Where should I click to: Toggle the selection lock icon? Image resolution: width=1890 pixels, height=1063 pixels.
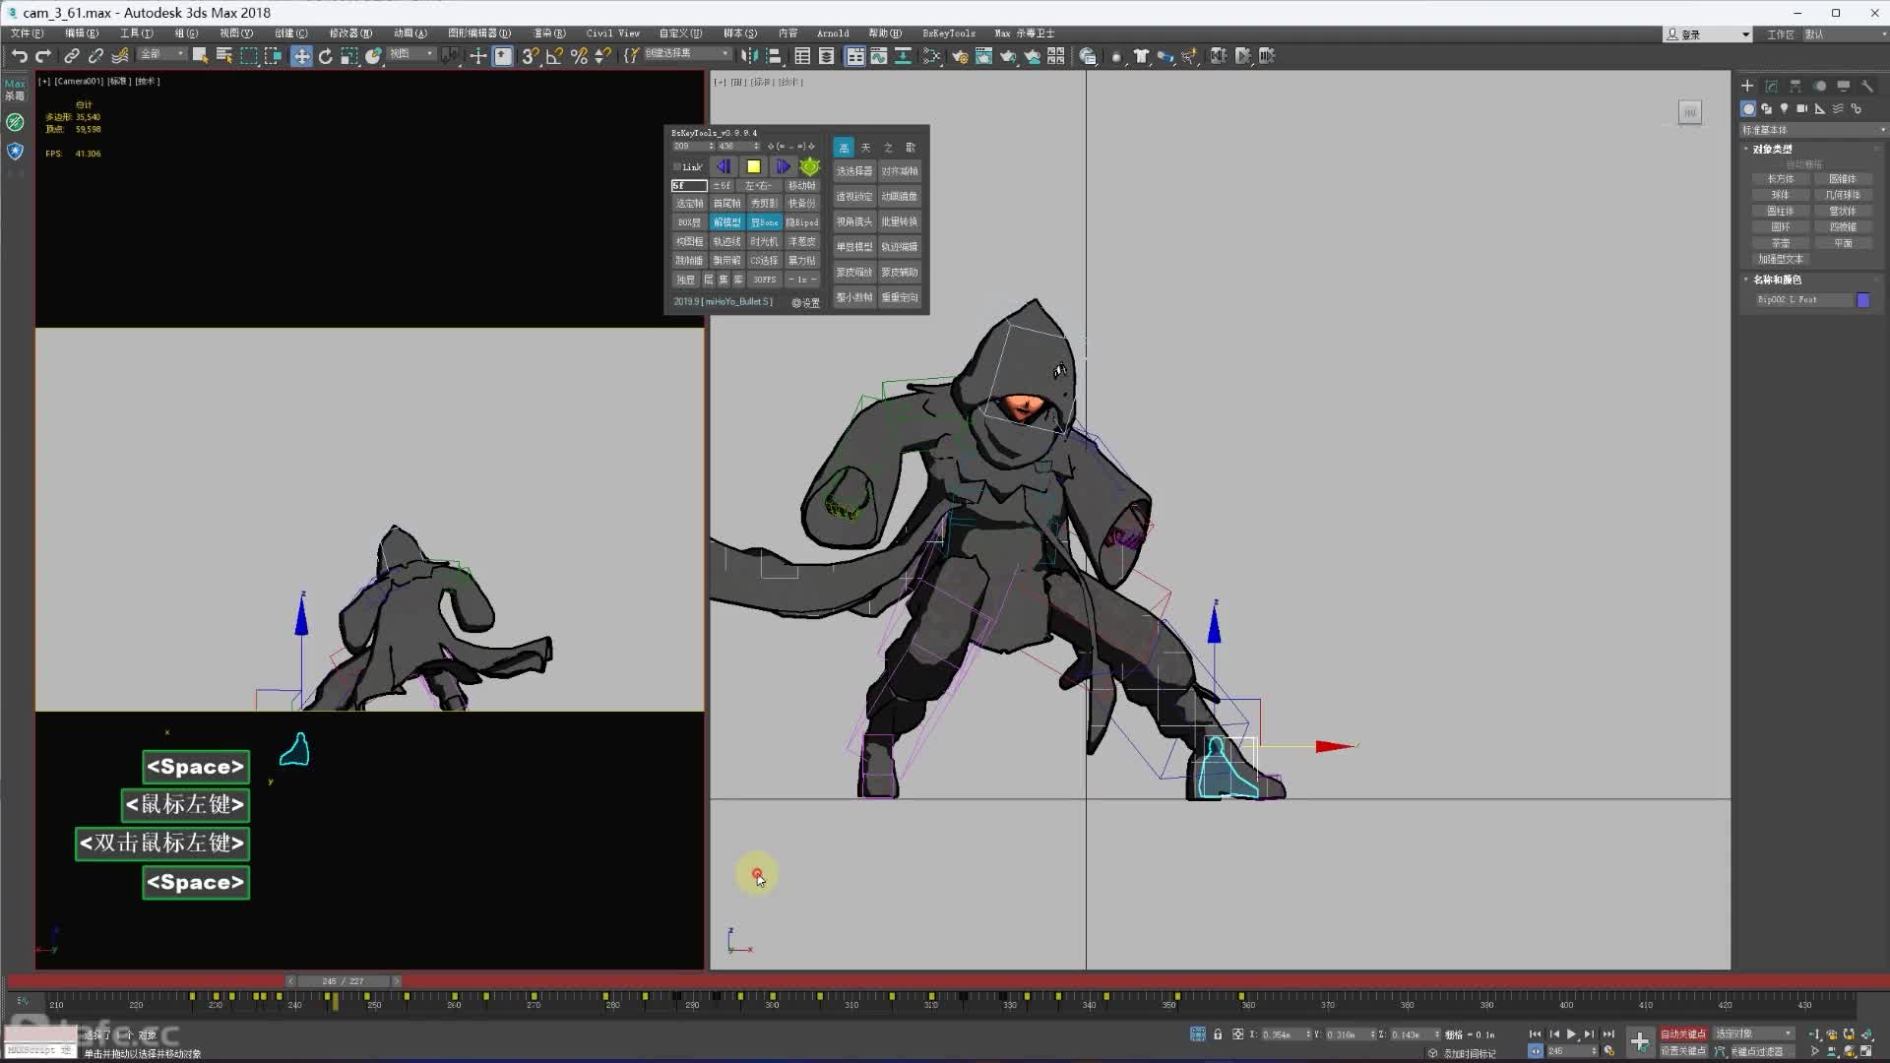(1218, 1034)
